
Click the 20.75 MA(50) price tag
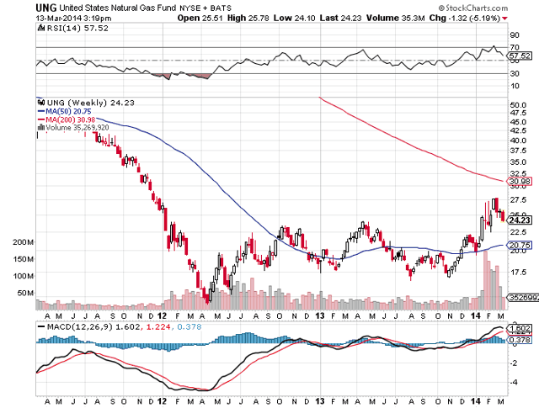pyautogui.click(x=520, y=245)
